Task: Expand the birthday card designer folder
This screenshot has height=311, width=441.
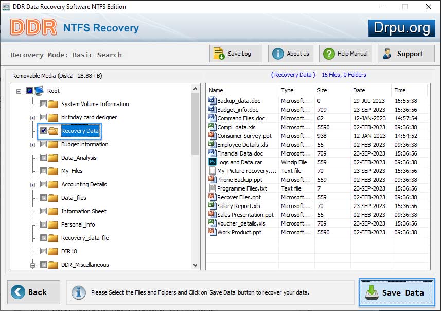Action: coord(32,118)
